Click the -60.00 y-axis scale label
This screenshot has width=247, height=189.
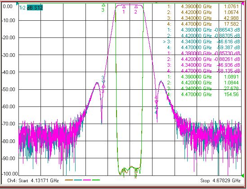tap(9, 106)
